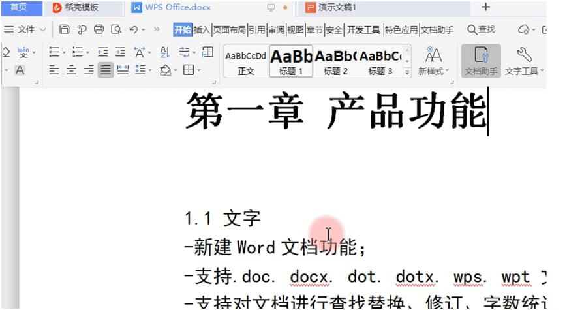Switch to the 开始 ribbon tab

183,29
